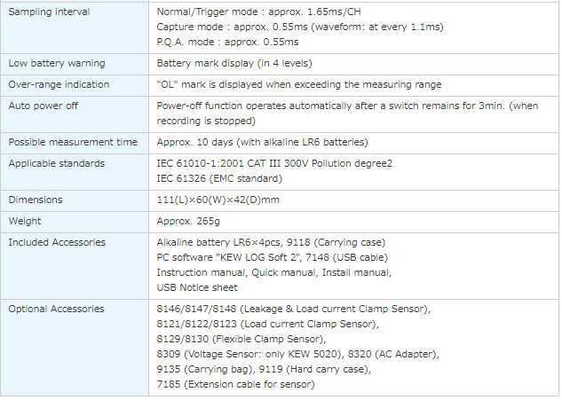This screenshot has width=562, height=400.
Task: Click the Optional Accessories label
Action: pos(57,309)
